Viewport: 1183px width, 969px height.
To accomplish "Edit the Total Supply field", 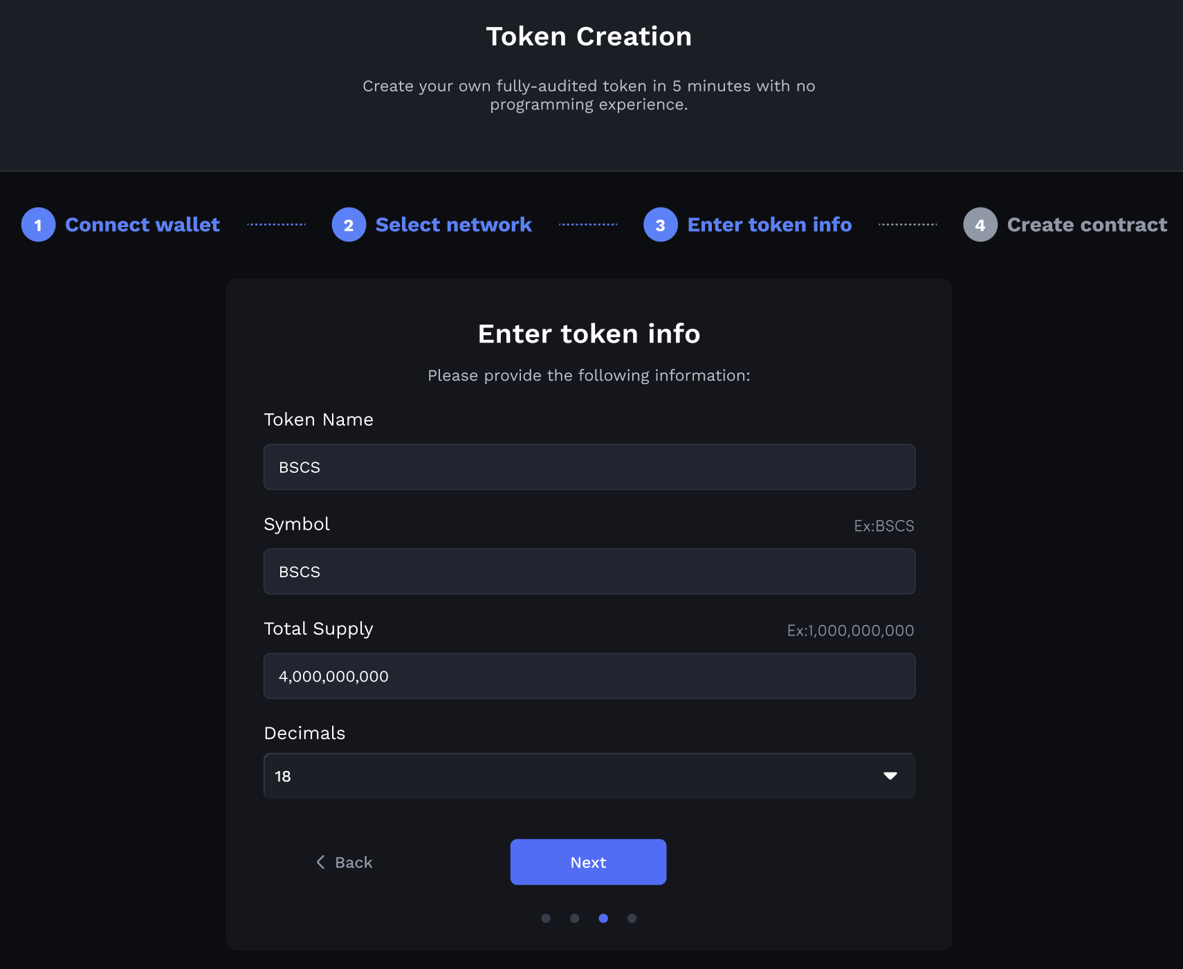I will coord(589,676).
